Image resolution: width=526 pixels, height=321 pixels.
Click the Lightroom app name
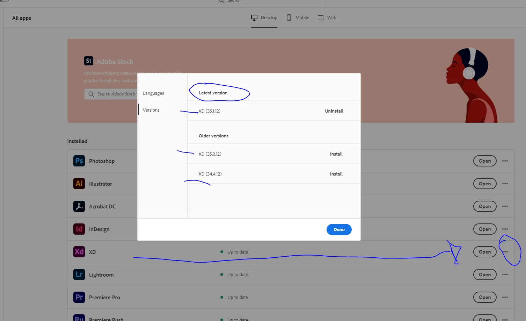101,275
